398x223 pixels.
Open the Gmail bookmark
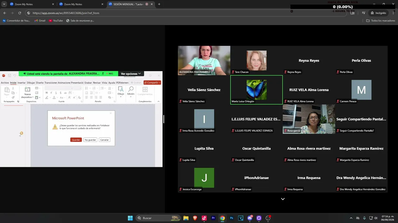coord(40,21)
